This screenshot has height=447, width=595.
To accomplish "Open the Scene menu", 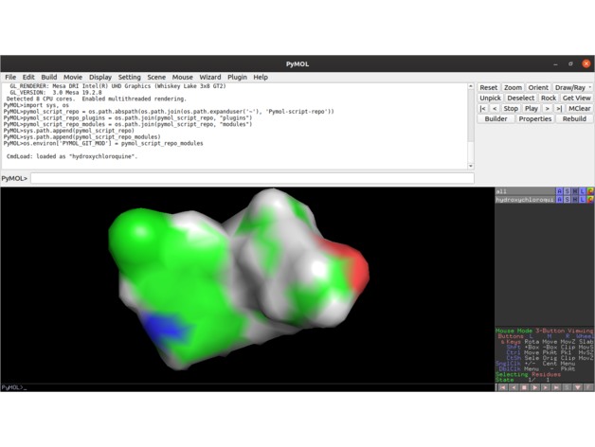I will [x=156, y=77].
